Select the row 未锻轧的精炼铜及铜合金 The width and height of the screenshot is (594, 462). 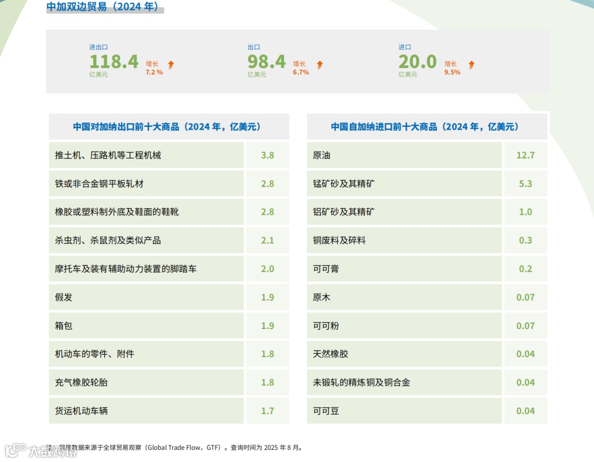click(x=404, y=382)
